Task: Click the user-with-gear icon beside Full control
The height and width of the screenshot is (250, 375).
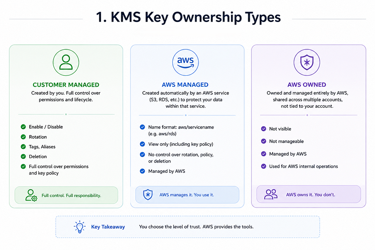Action: pyautogui.click(x=31, y=195)
